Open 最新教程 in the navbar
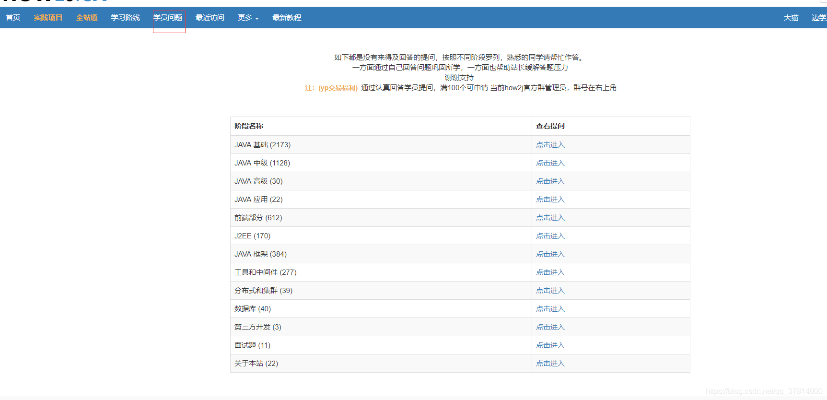The width and height of the screenshot is (827, 400). coord(287,18)
